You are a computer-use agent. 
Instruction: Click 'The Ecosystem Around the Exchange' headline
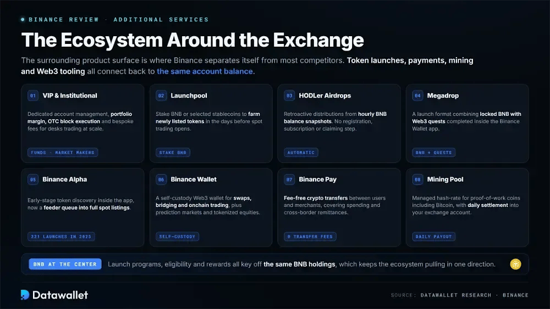point(193,40)
